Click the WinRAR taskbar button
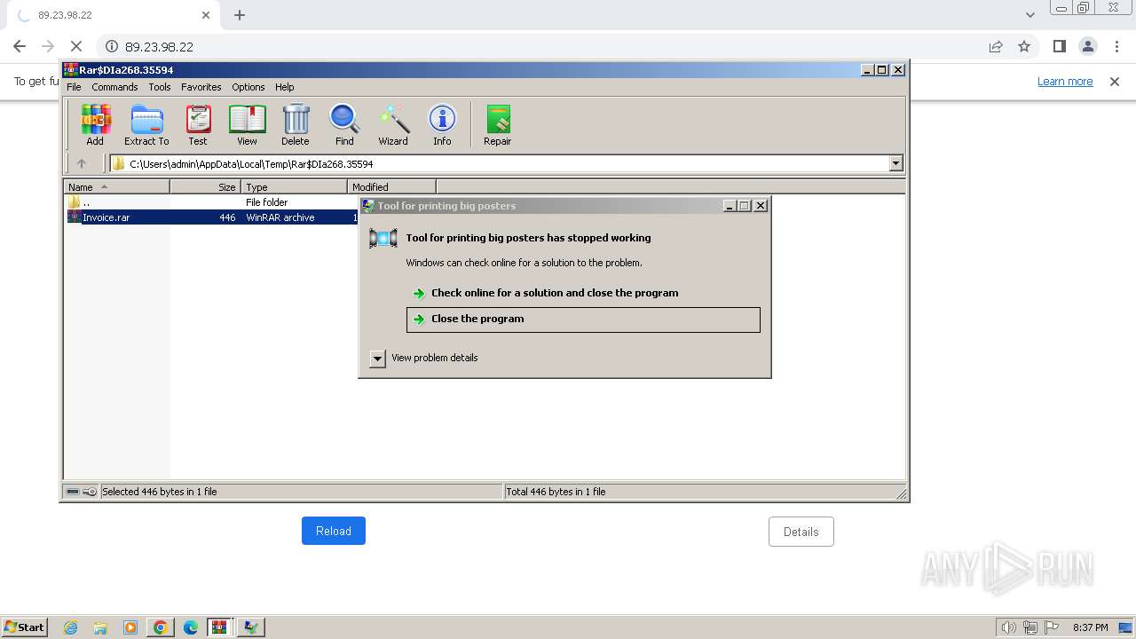The height and width of the screenshot is (639, 1136). coord(220,627)
